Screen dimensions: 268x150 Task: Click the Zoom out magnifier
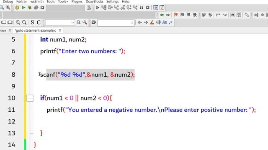tap(24, 22)
